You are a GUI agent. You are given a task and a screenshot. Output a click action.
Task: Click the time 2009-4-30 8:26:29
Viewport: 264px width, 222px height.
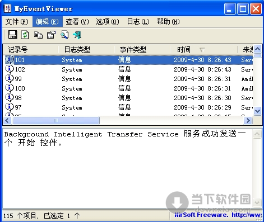pos(202,107)
